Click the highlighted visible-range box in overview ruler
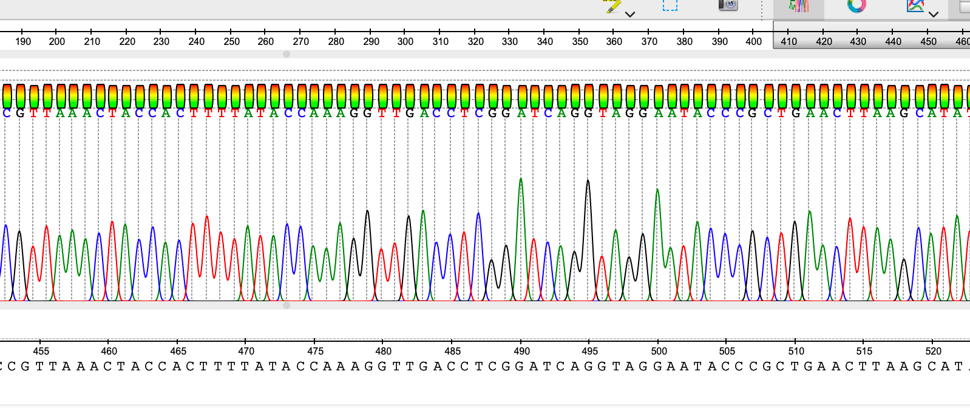The width and height of the screenshot is (970, 408). [871, 35]
